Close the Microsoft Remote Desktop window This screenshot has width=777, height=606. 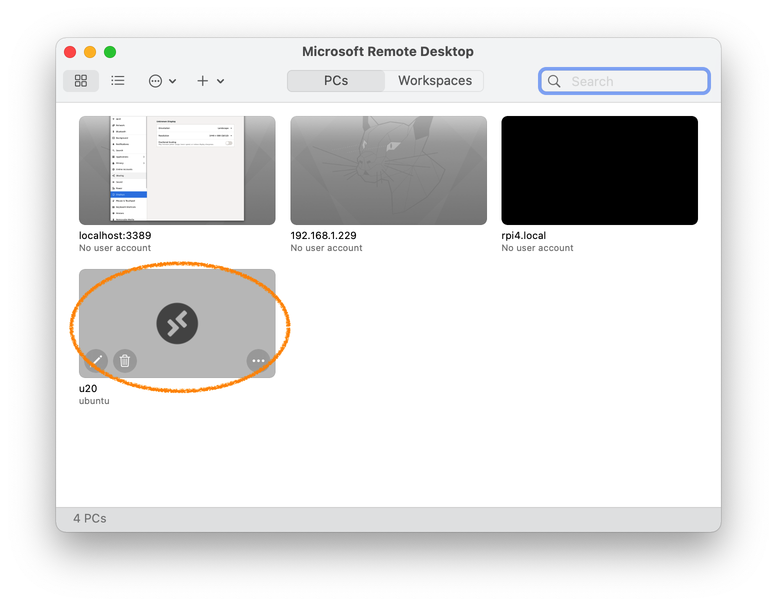click(70, 52)
